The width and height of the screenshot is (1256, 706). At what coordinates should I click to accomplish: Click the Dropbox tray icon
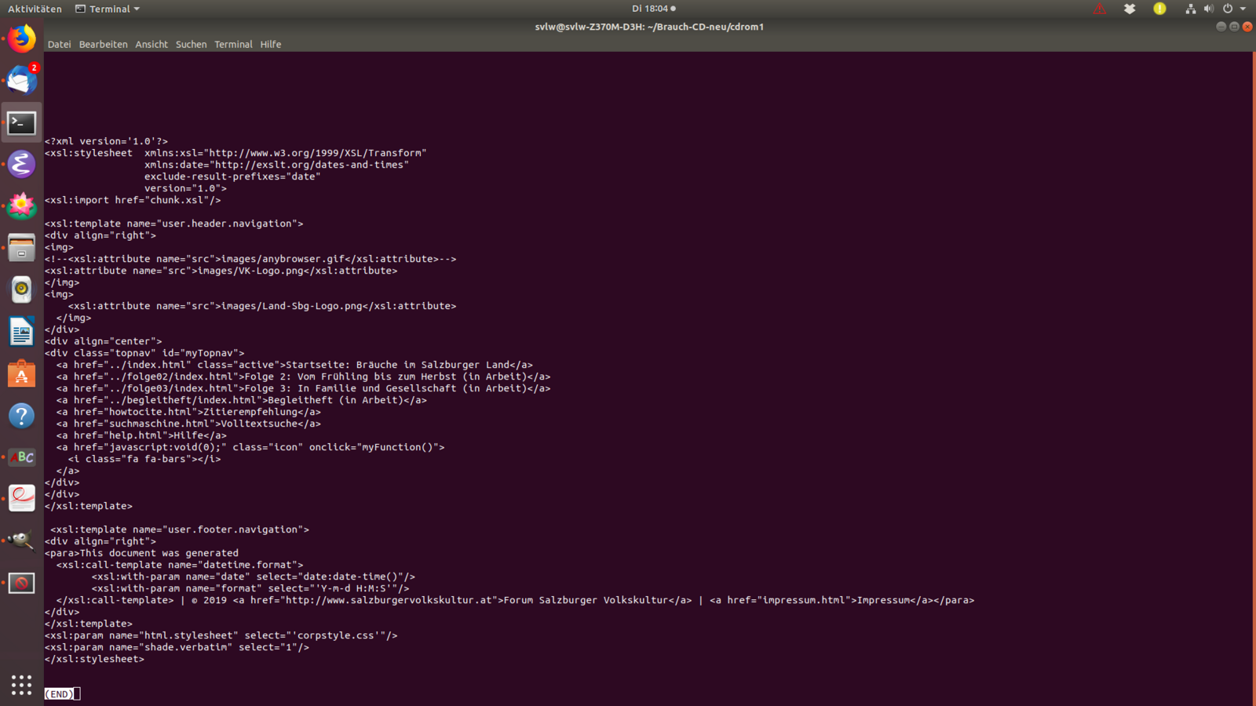(x=1130, y=9)
